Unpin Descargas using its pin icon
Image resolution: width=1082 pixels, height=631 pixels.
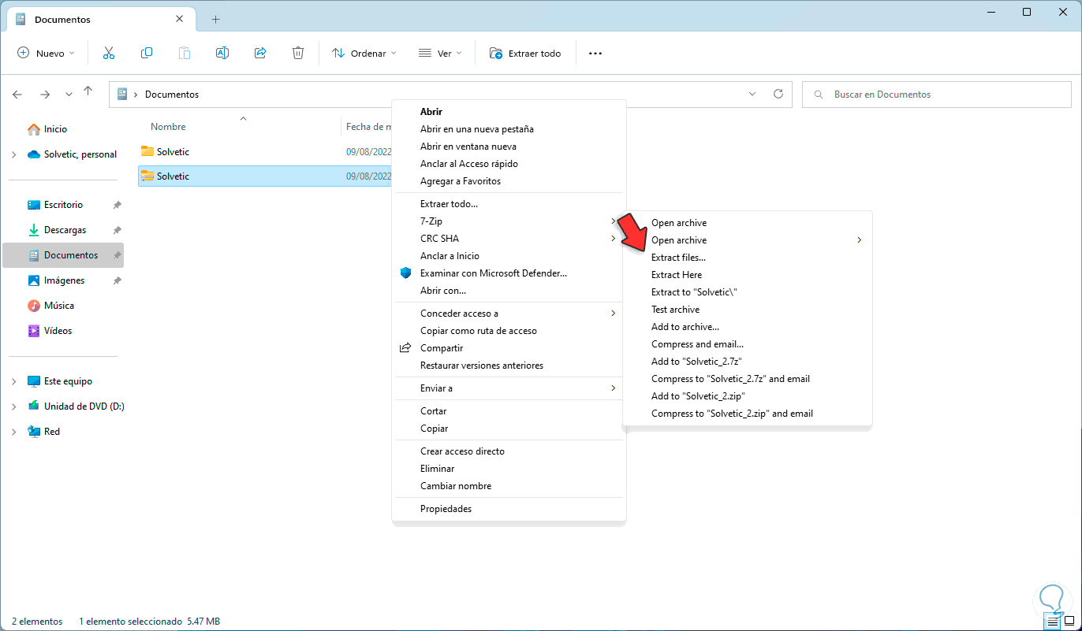click(117, 230)
